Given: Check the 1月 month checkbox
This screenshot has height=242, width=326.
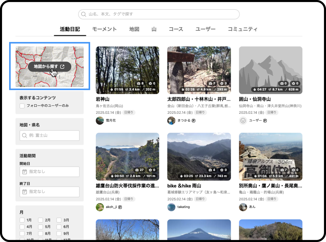Looking at the screenshot, I should click(x=22, y=220).
